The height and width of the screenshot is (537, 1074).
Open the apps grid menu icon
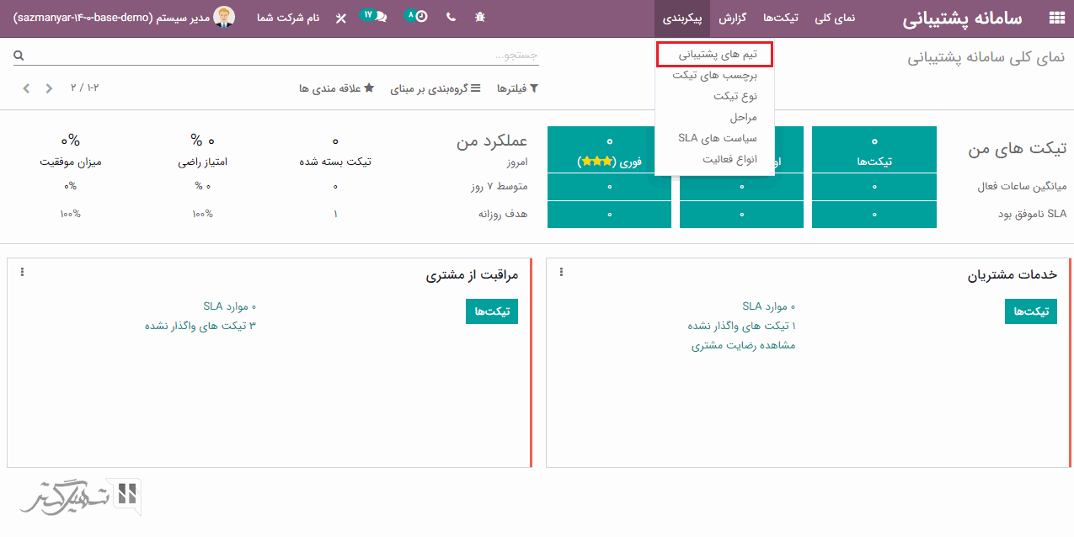1055,19
